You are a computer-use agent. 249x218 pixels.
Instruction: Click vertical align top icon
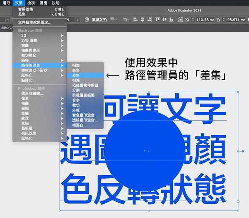tap(157, 19)
